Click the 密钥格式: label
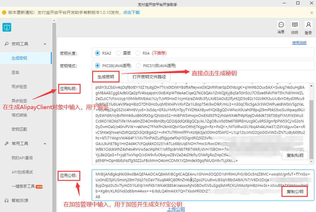316x212 pixels. [x=68, y=66]
